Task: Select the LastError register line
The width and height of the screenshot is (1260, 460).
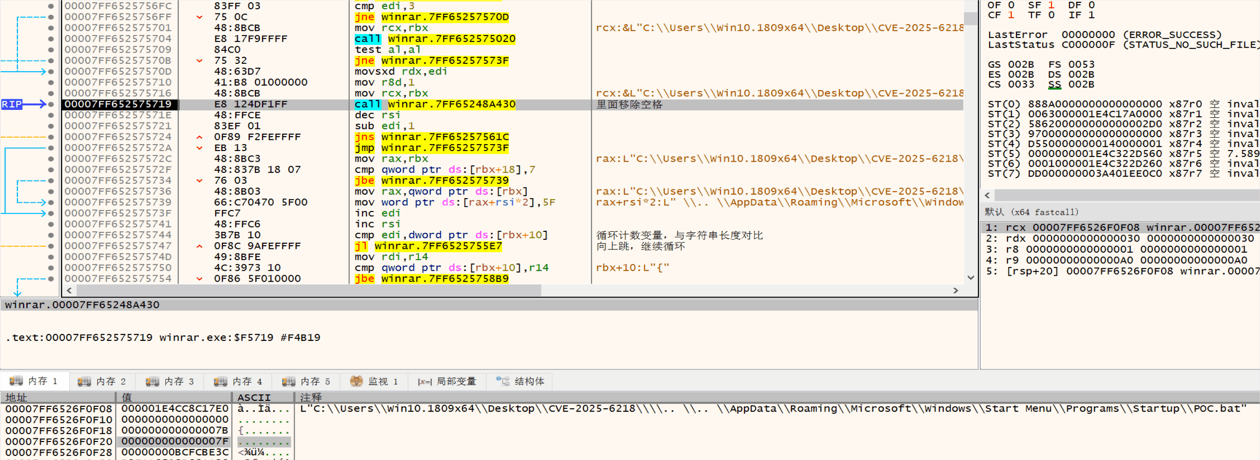Action: 1105,35
